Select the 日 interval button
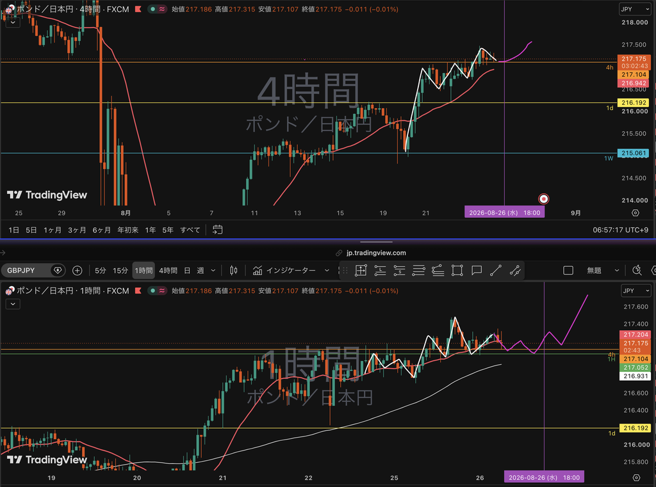656x487 pixels. [187, 271]
